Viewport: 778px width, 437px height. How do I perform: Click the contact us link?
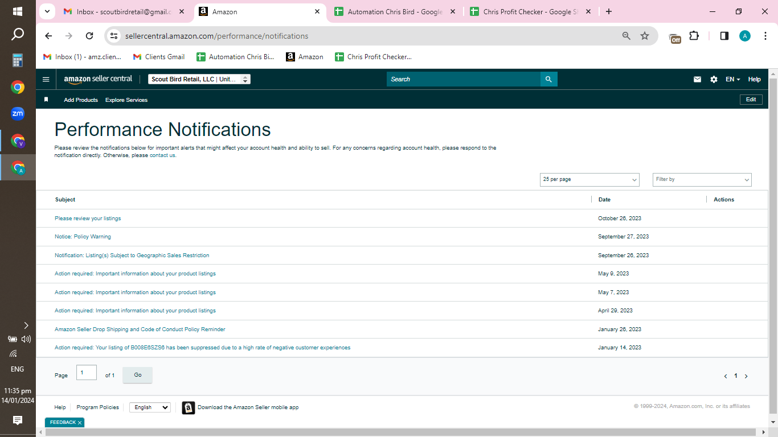(163, 155)
